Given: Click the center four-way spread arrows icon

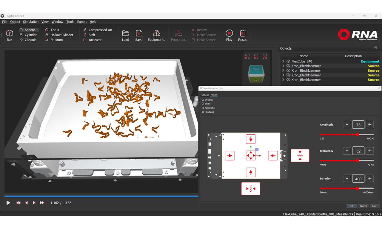Looking at the screenshot, I should coord(251,156).
